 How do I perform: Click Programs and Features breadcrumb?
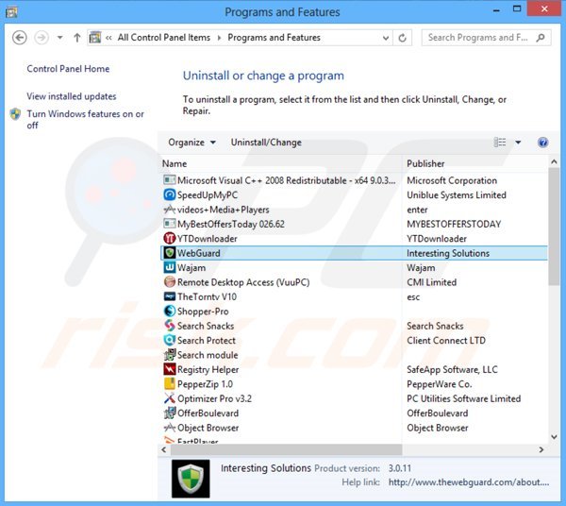[x=274, y=38]
